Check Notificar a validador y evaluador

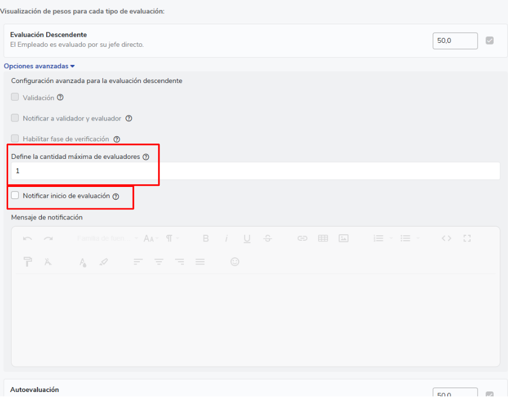[15, 118]
